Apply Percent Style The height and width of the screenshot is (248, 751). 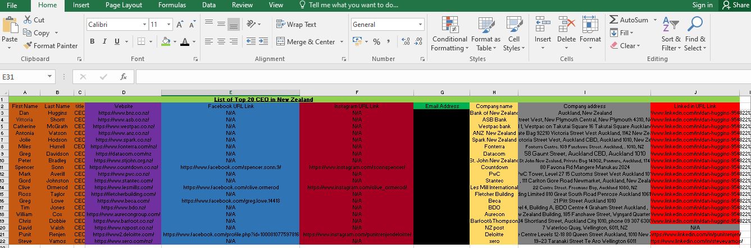click(x=376, y=42)
